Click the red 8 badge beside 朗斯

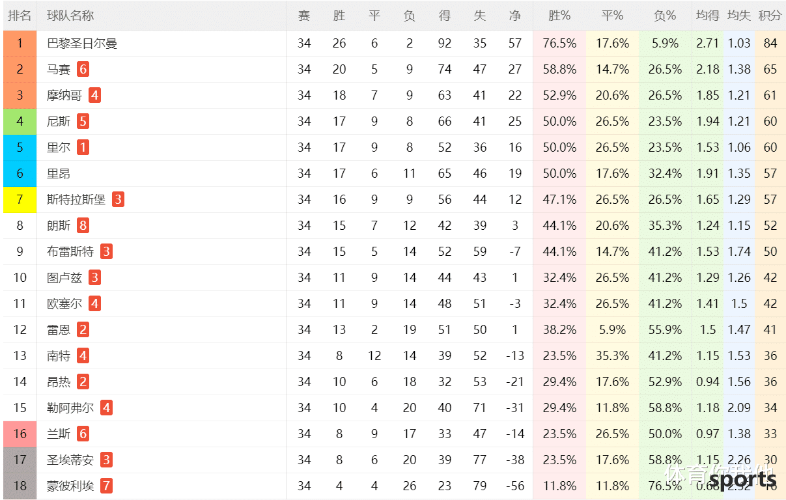pos(83,225)
